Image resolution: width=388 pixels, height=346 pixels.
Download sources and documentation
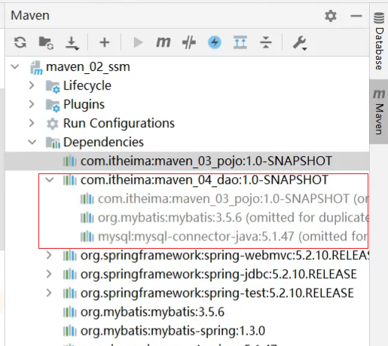coord(72,43)
